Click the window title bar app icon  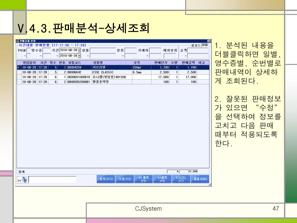point(18,41)
